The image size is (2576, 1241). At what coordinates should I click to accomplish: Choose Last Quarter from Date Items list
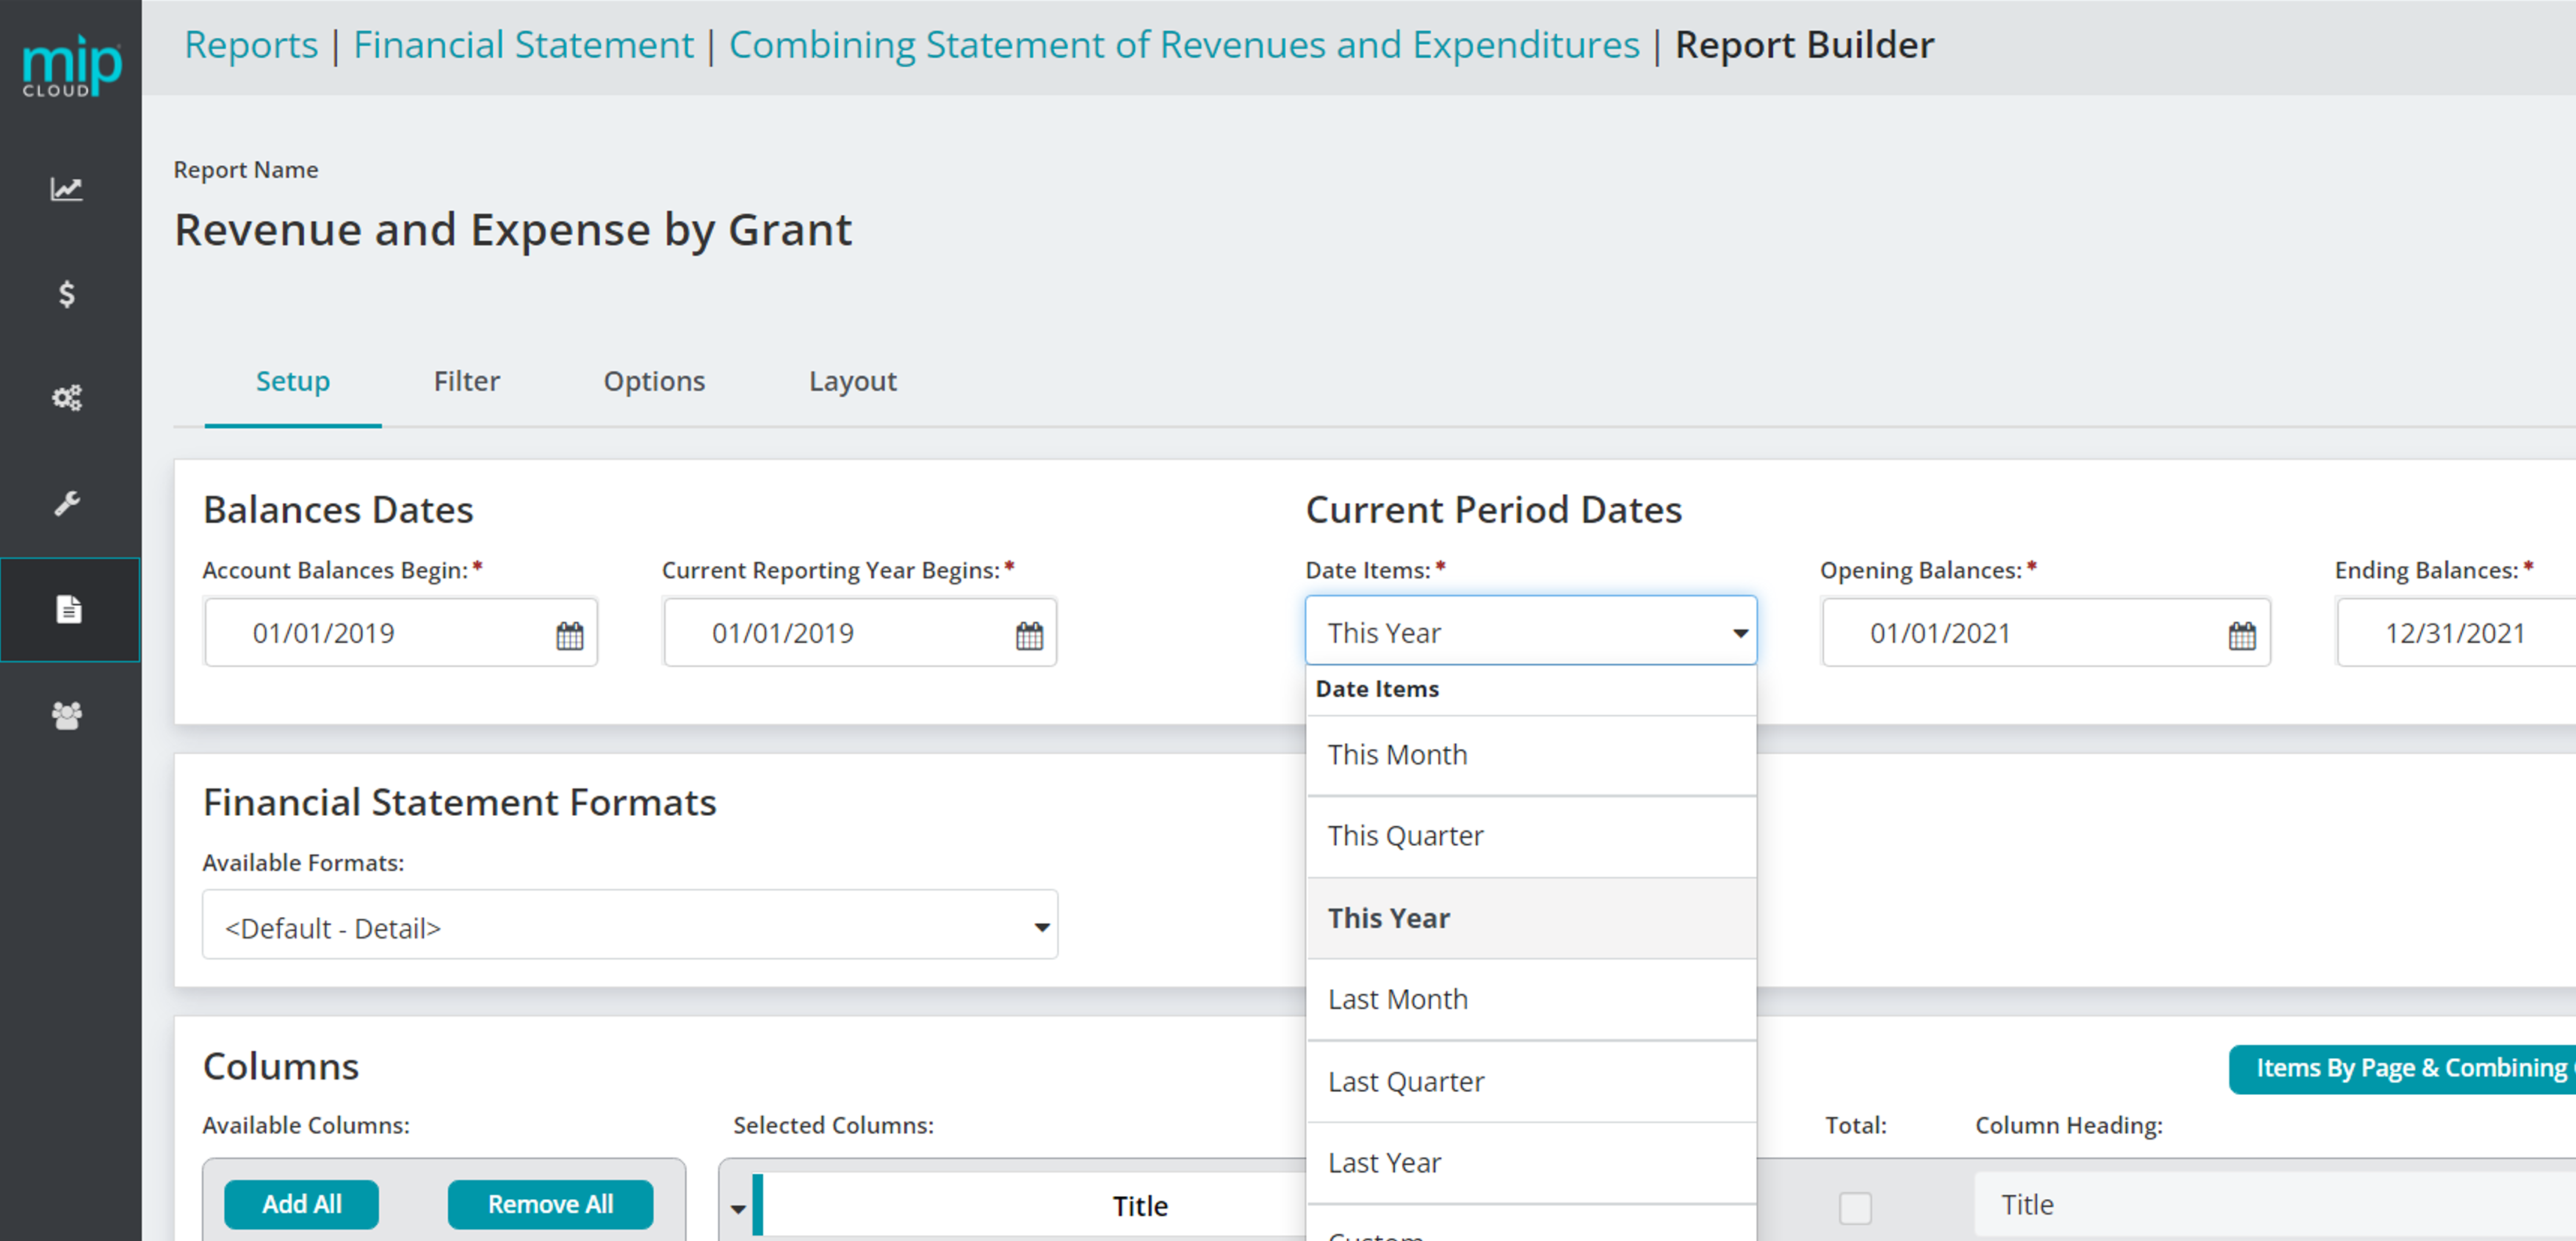(x=1405, y=1081)
